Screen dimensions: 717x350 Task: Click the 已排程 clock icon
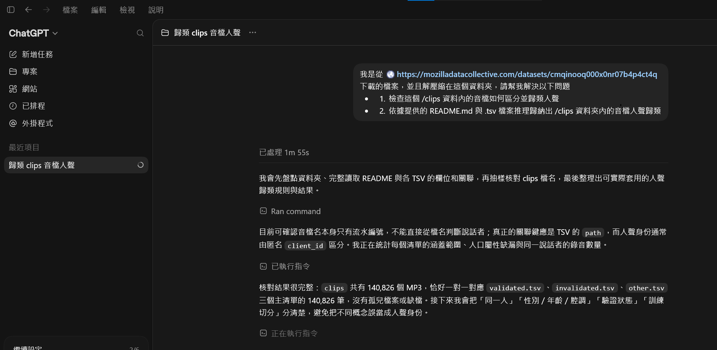tap(13, 106)
